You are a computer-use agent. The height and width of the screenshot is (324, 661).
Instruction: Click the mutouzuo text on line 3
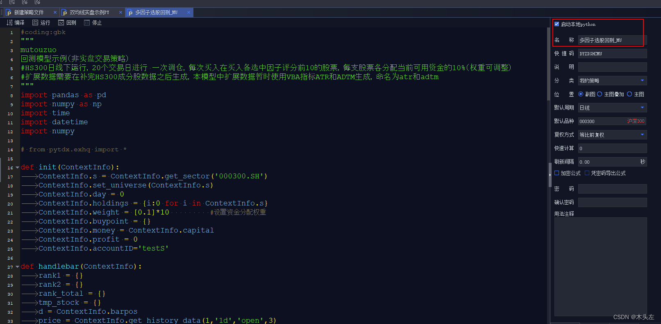39,50
